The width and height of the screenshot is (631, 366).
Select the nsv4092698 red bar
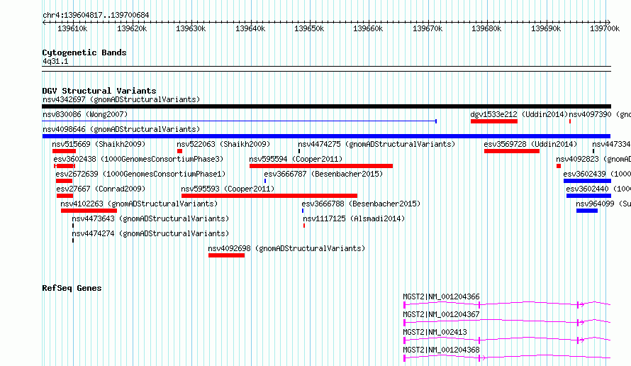227,255
